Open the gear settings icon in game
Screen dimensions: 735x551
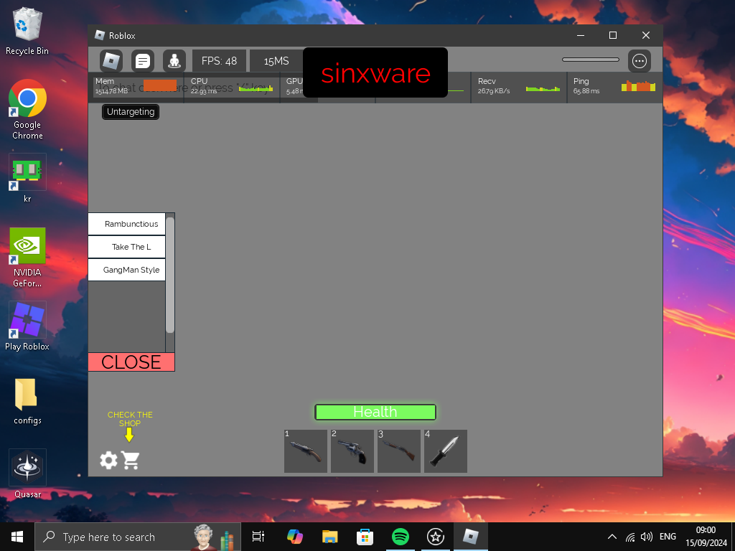[x=109, y=460]
